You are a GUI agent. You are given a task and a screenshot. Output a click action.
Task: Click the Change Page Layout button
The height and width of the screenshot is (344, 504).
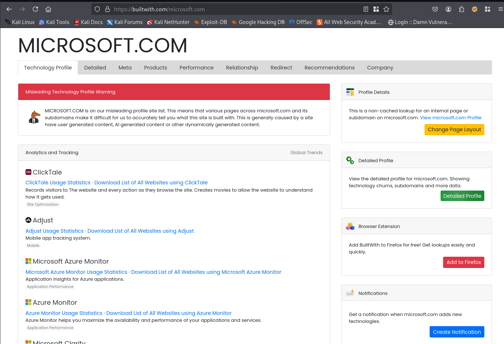454,129
